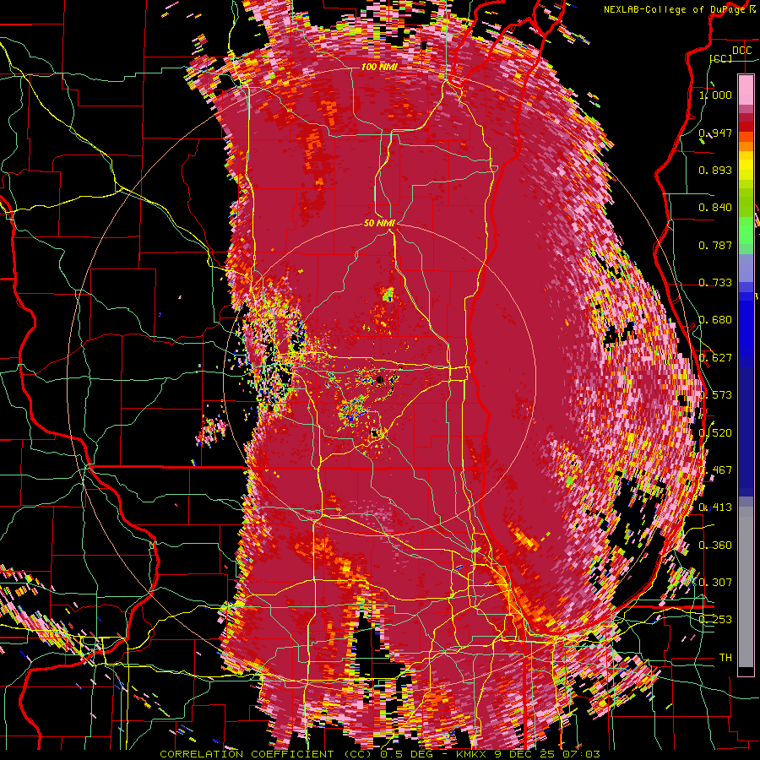
Task: Select the 1.000 color scale value
Action: (715, 95)
